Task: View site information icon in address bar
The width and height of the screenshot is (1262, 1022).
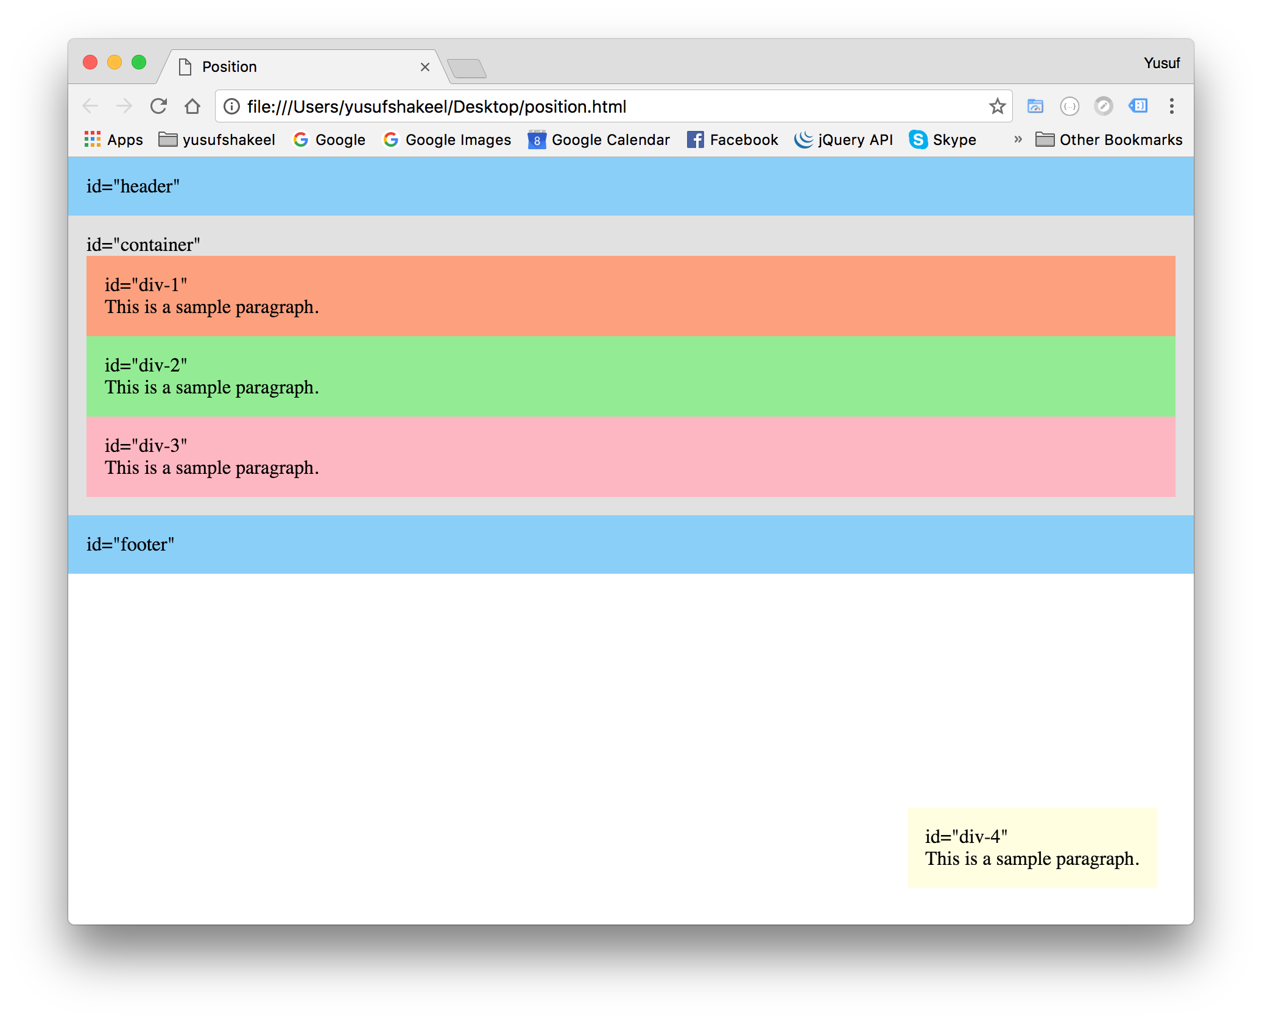Action: pyautogui.click(x=231, y=107)
